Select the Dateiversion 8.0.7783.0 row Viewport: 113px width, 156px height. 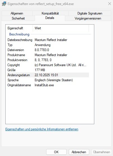coord(48,50)
